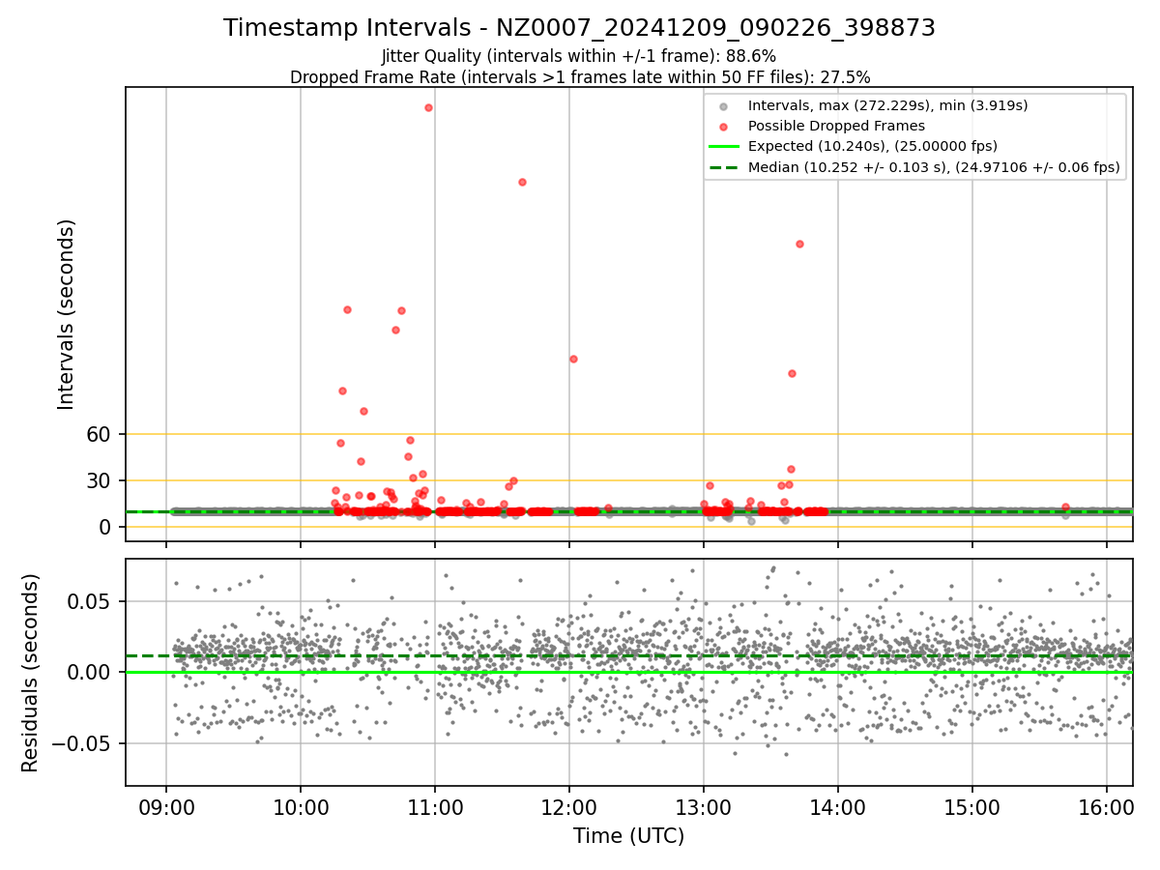Viewport: 1160px width, 870px height.
Task: Click legend entry Median 10.252 s
Action: (934, 167)
